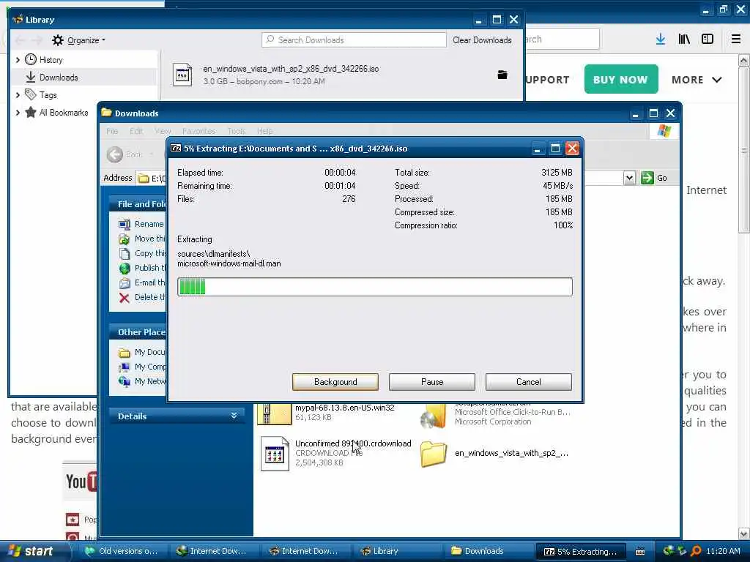Click Go button in Explorer address bar
The width and height of the screenshot is (750, 562).
(654, 179)
